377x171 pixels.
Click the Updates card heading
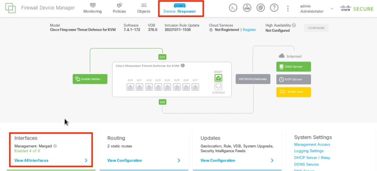211,138
